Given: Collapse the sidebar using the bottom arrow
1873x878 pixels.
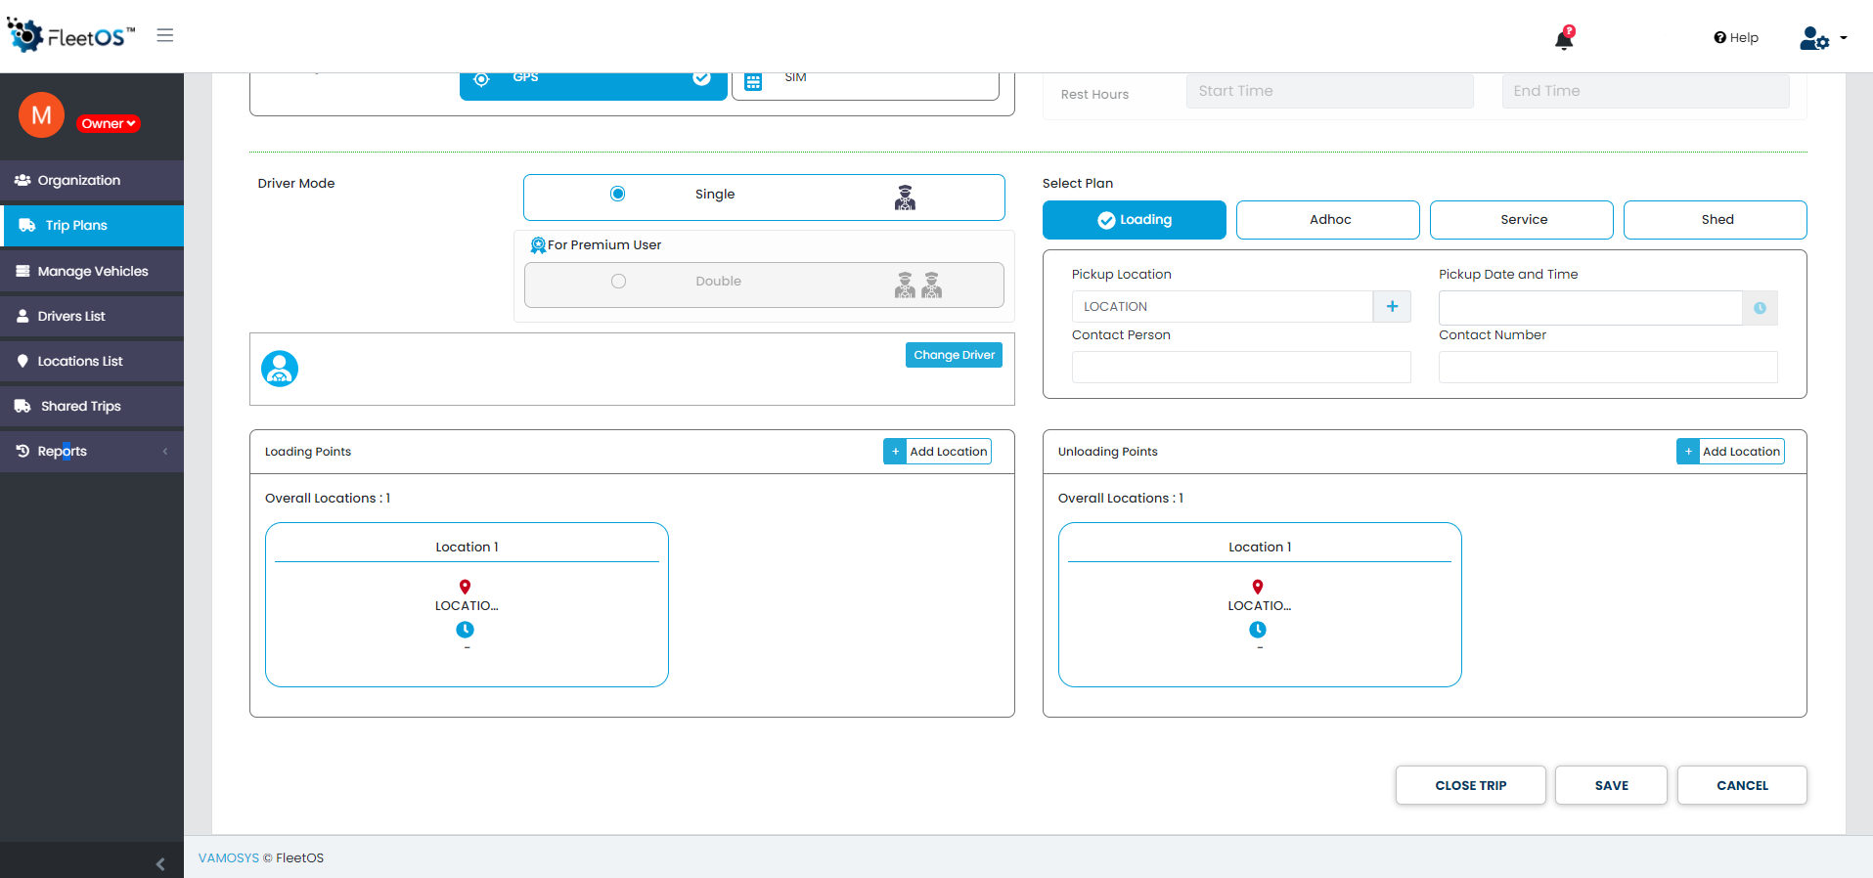Looking at the screenshot, I should [160, 864].
